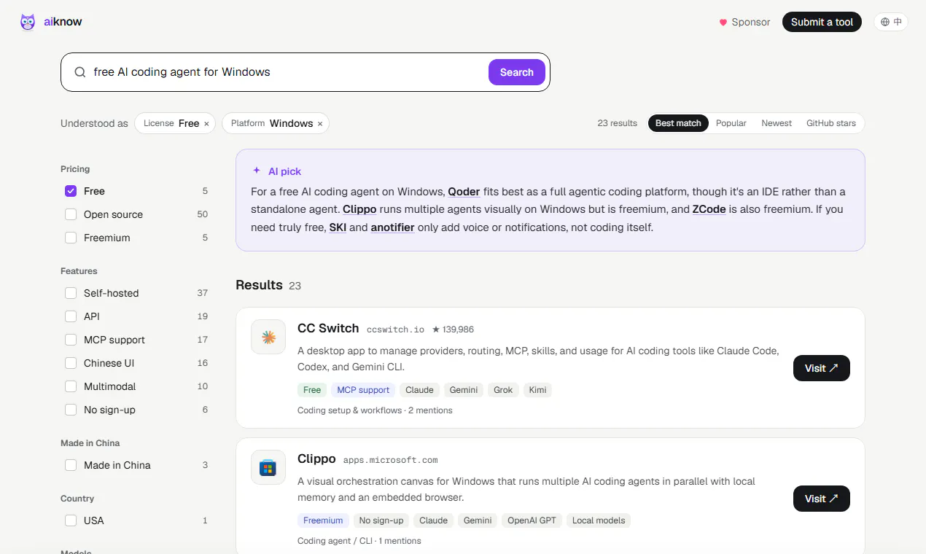Check the Made in China box
The image size is (926, 554).
[x=71, y=465]
